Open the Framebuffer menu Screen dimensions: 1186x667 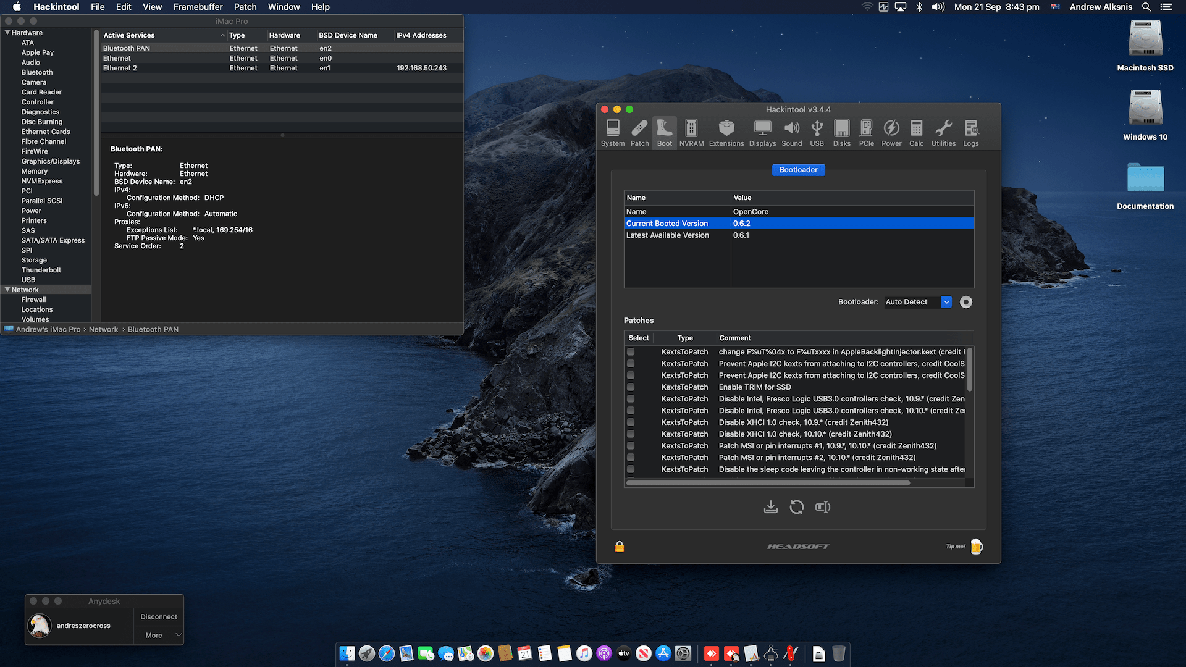[198, 7]
